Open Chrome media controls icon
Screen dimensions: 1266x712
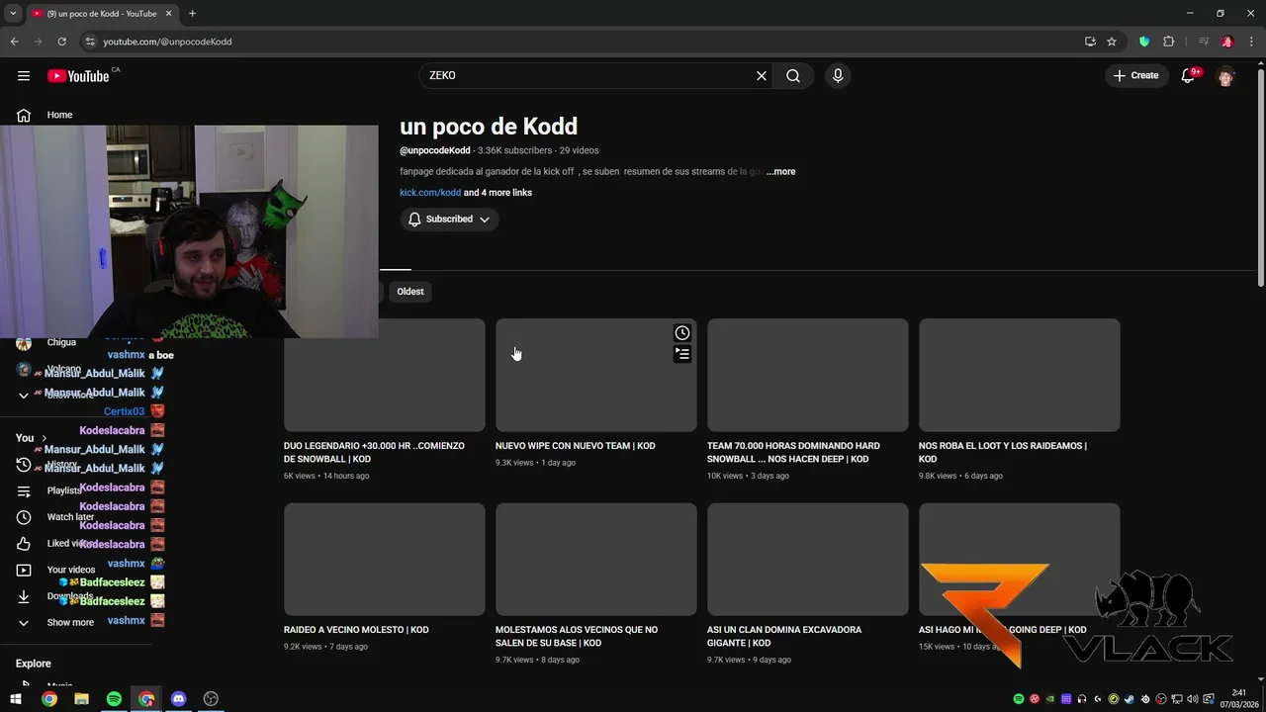click(x=1204, y=42)
